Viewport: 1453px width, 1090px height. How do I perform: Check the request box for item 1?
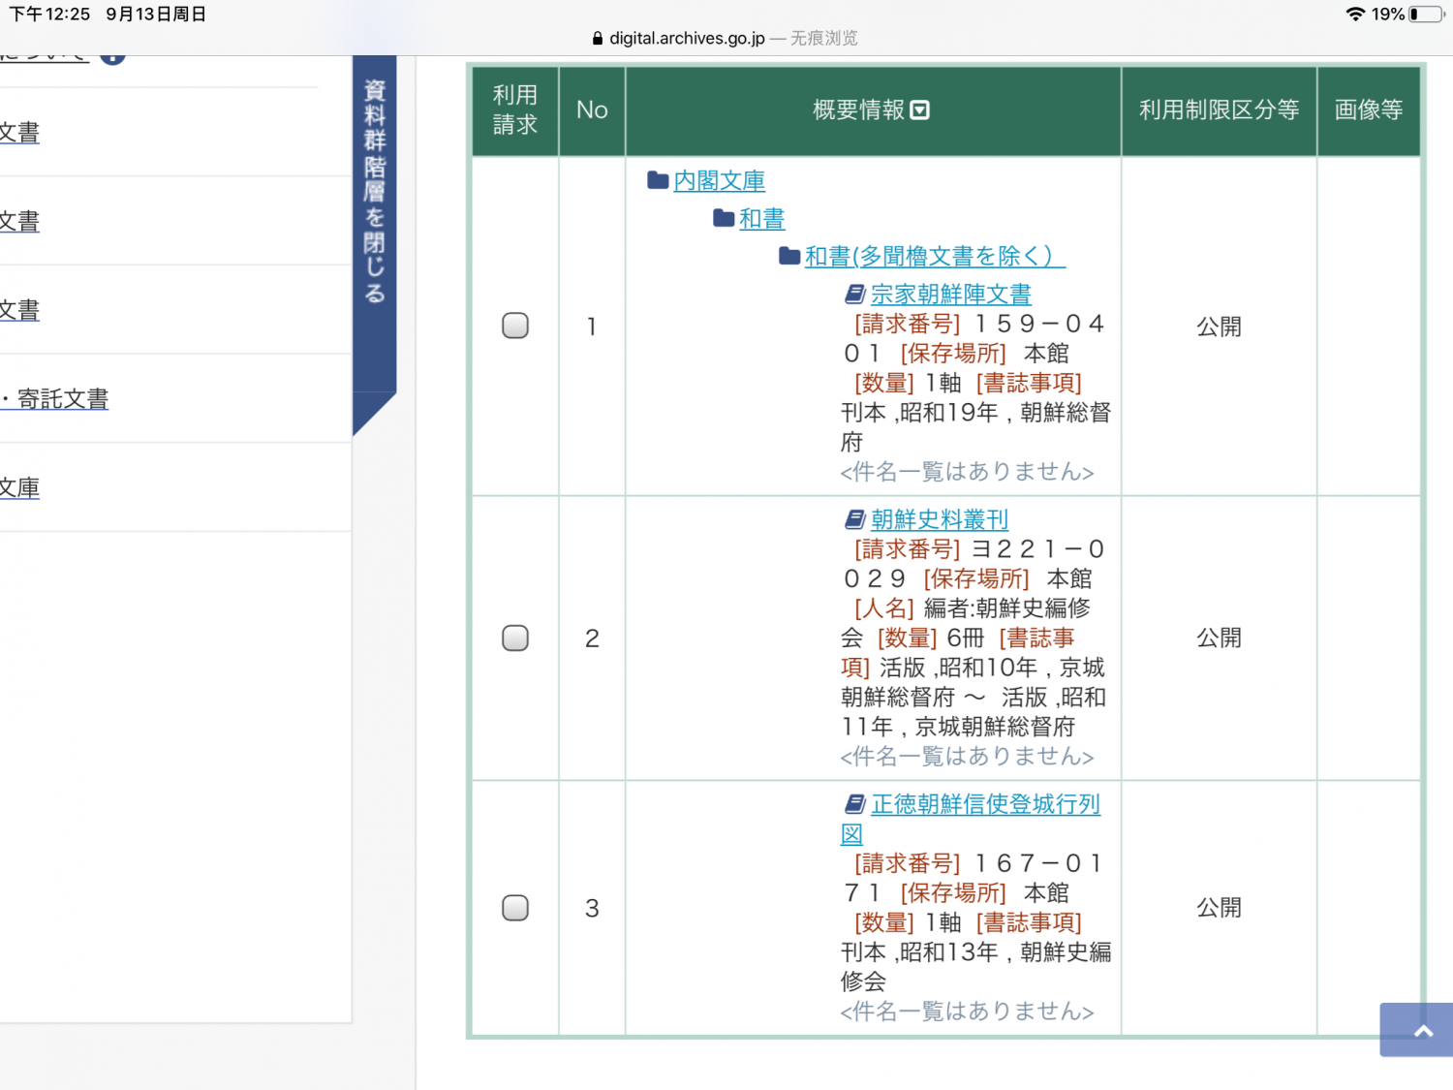point(515,326)
